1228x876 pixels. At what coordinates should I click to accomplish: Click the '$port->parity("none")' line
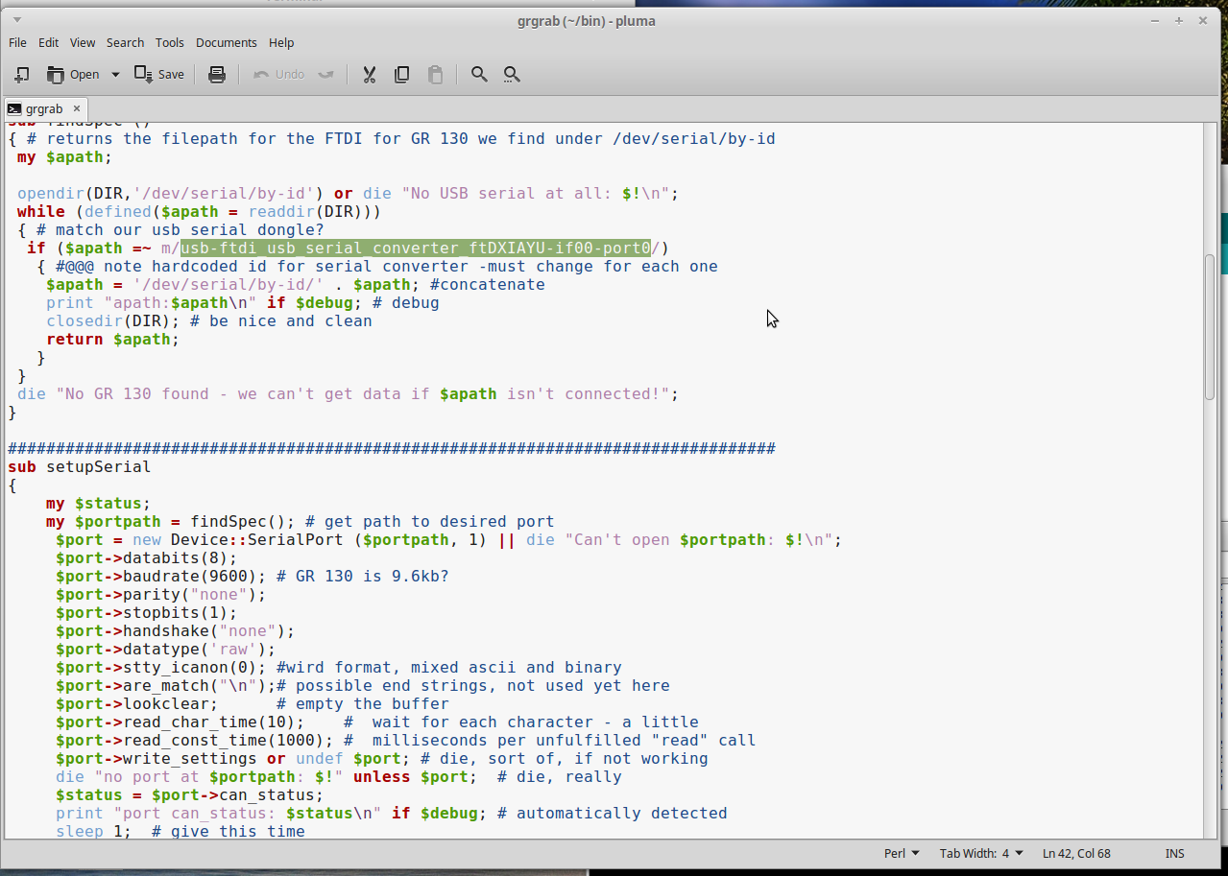[x=161, y=595]
